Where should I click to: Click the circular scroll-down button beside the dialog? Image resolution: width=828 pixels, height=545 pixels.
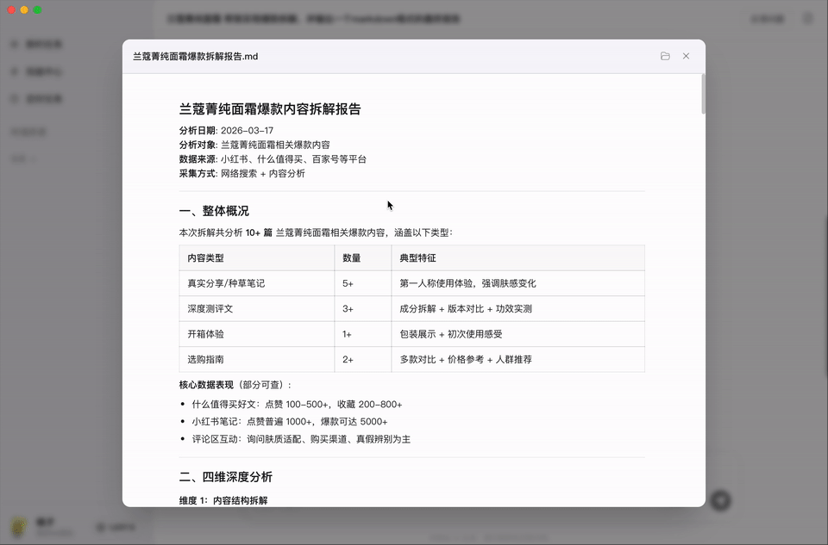(x=721, y=500)
